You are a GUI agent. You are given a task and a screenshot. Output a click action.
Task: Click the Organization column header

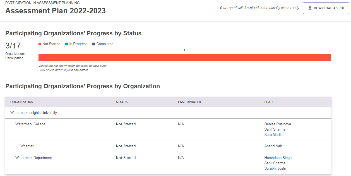[x=22, y=102]
